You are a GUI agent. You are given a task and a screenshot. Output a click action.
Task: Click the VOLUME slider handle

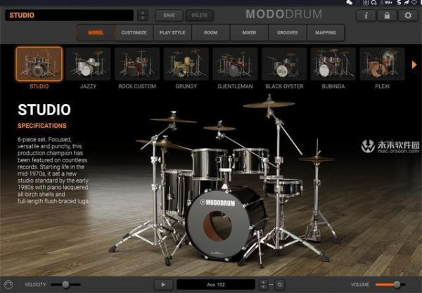(397, 285)
